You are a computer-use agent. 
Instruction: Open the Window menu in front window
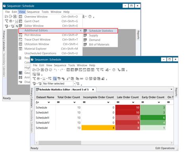[x=82, y=65]
